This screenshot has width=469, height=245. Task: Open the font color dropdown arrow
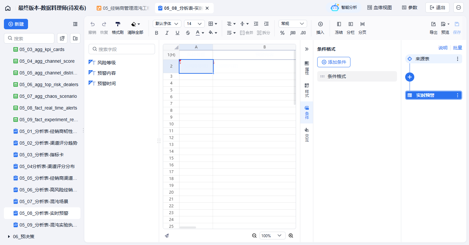pyautogui.click(x=203, y=33)
